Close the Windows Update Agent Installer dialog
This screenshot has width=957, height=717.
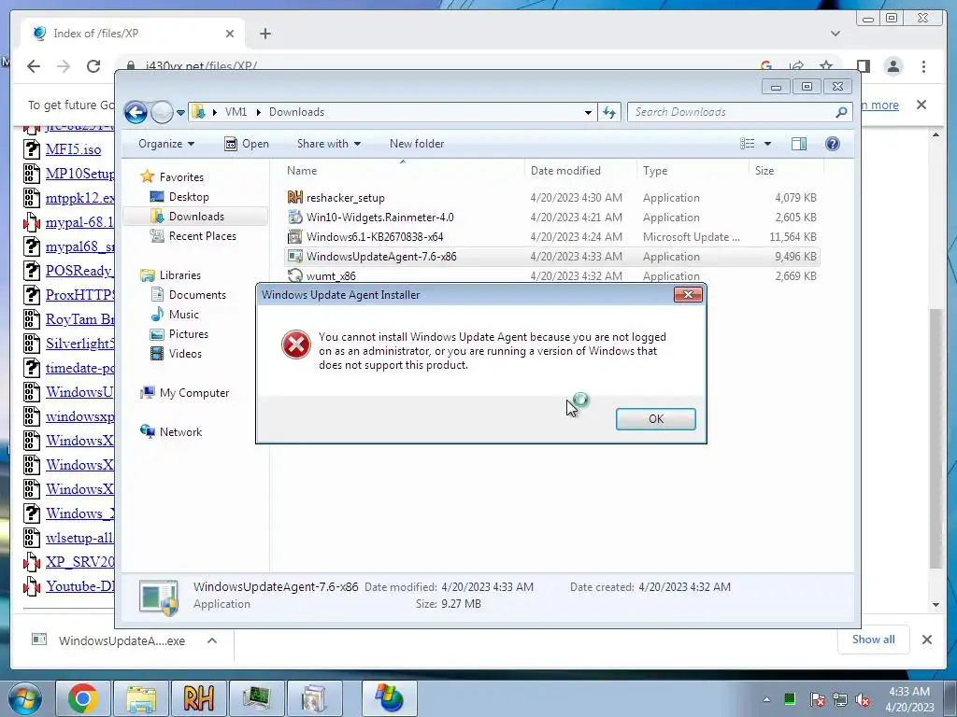(x=688, y=294)
